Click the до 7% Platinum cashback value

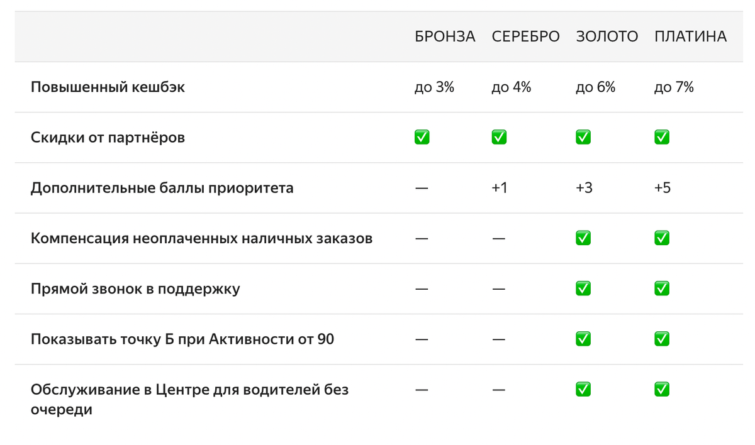674,87
